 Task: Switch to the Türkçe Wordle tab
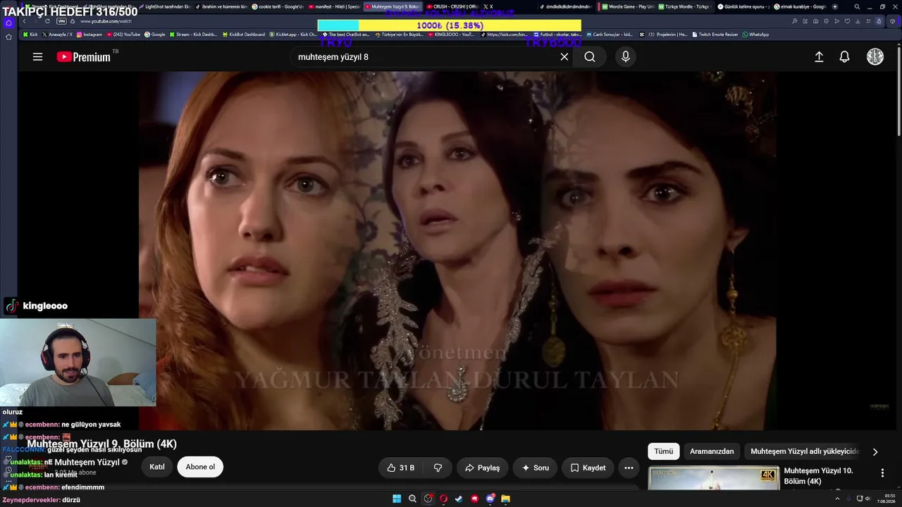684,6
